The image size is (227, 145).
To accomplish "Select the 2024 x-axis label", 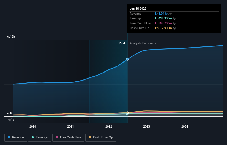I will click(185, 126).
